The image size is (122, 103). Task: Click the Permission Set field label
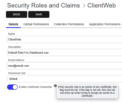(x=17, y=73)
